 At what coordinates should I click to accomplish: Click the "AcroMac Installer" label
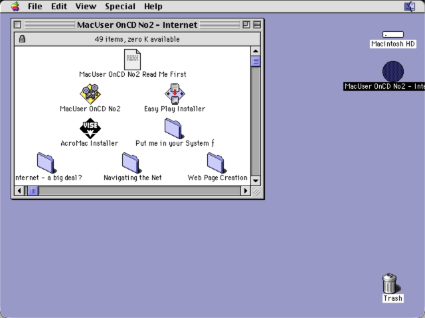click(90, 143)
